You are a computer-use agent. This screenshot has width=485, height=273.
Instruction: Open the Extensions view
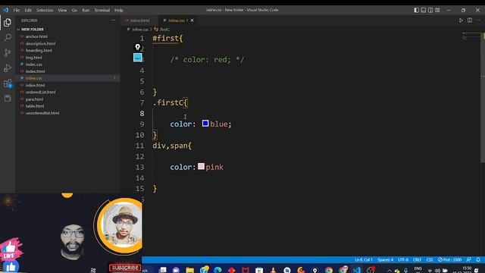8,83
